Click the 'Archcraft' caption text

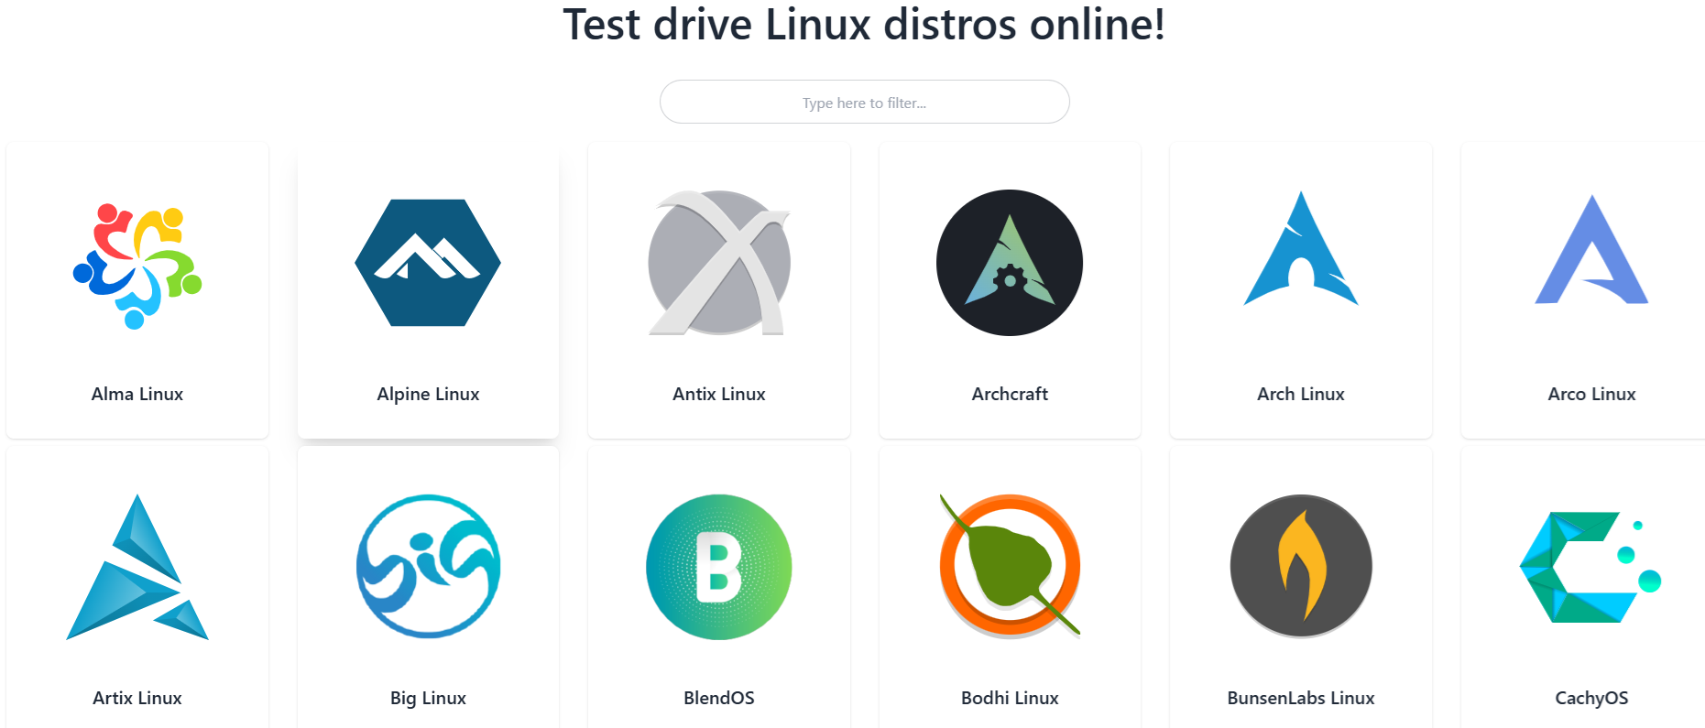1010,394
